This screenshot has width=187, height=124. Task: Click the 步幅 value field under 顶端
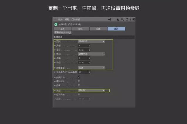84,45
